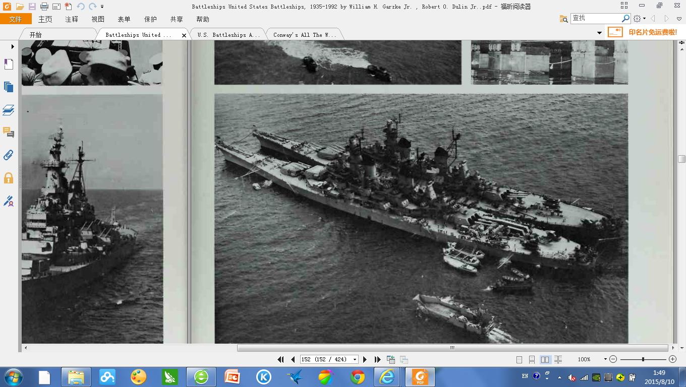The width and height of the screenshot is (686, 387).
Task: Expand the navigation panel arrow
Action: coord(12,46)
